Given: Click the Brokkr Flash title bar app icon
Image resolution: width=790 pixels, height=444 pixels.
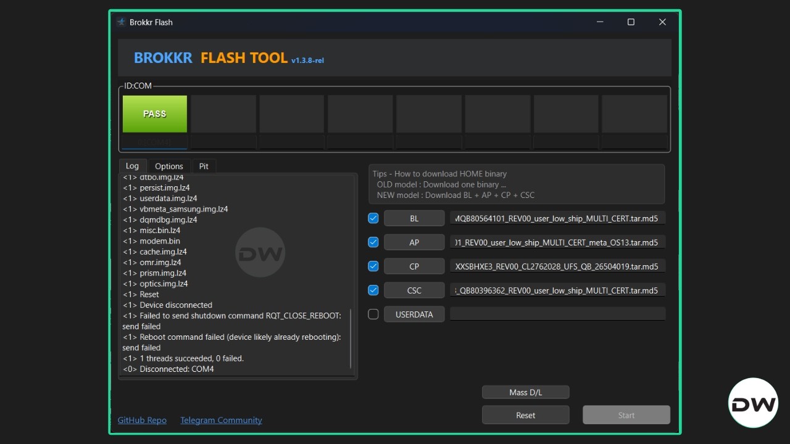Looking at the screenshot, I should pos(121,22).
